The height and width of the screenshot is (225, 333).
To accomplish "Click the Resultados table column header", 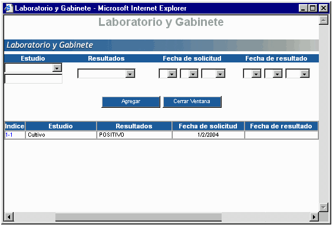I will [x=134, y=126].
